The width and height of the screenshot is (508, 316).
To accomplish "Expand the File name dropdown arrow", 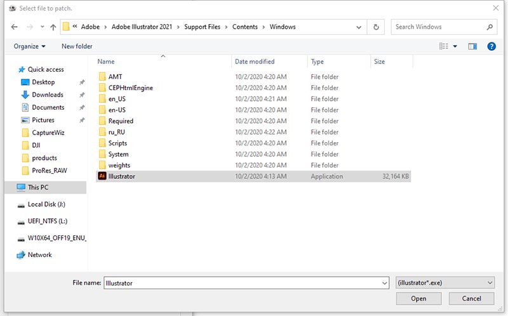I will [385, 283].
